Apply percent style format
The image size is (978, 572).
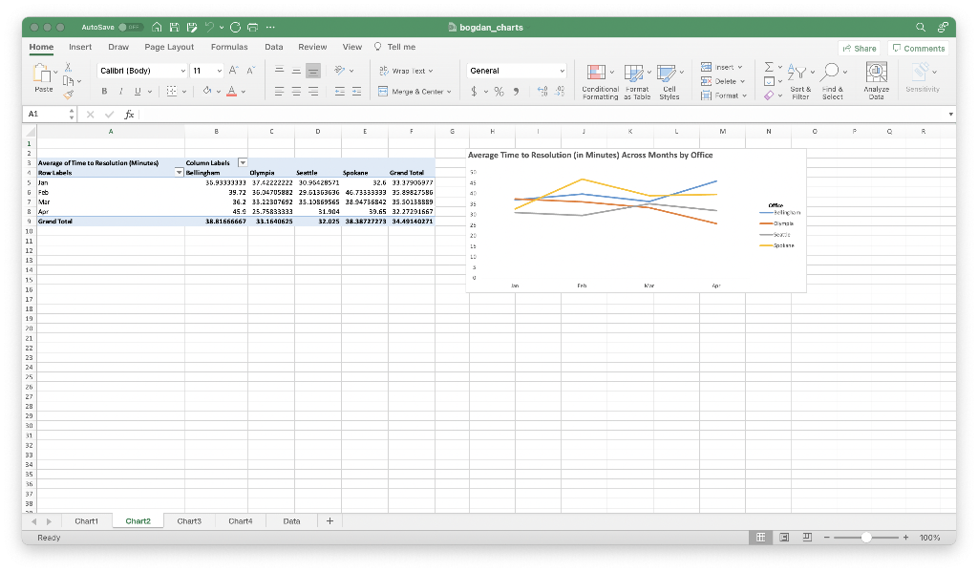pos(499,92)
